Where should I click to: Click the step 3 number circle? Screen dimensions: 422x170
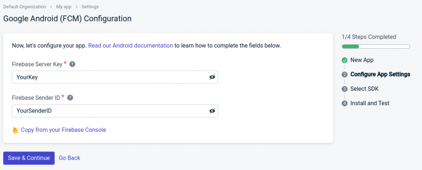pos(345,89)
